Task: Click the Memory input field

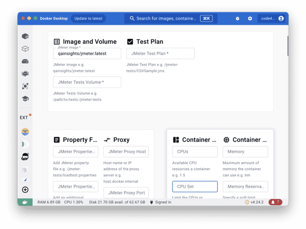Action: [x=245, y=152]
